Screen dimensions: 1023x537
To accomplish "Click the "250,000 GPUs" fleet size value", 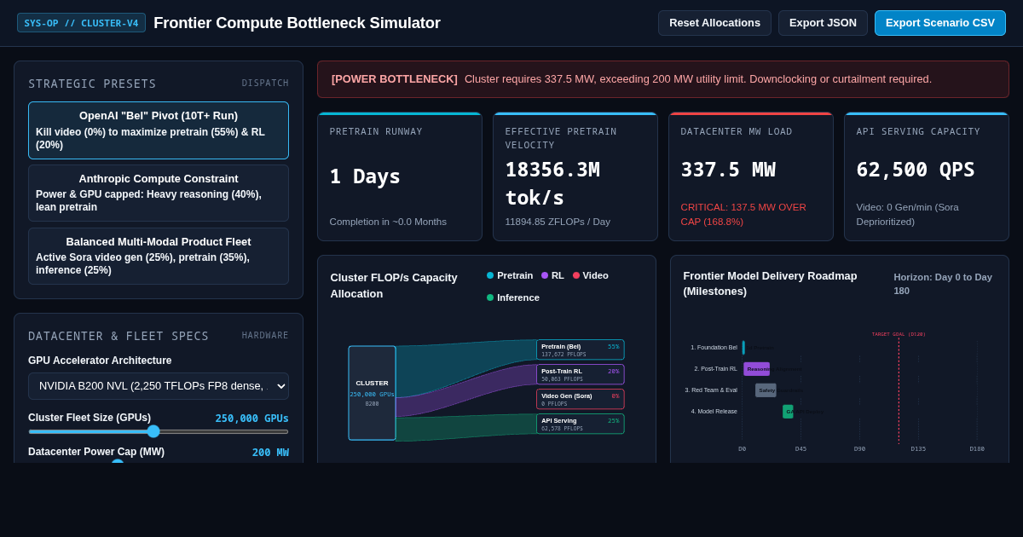I will 251,419.
